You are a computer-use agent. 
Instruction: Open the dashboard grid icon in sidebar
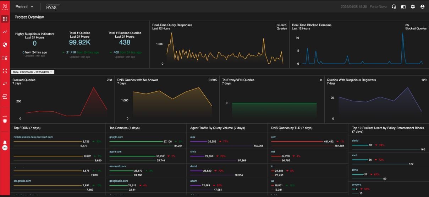(x=5, y=18)
